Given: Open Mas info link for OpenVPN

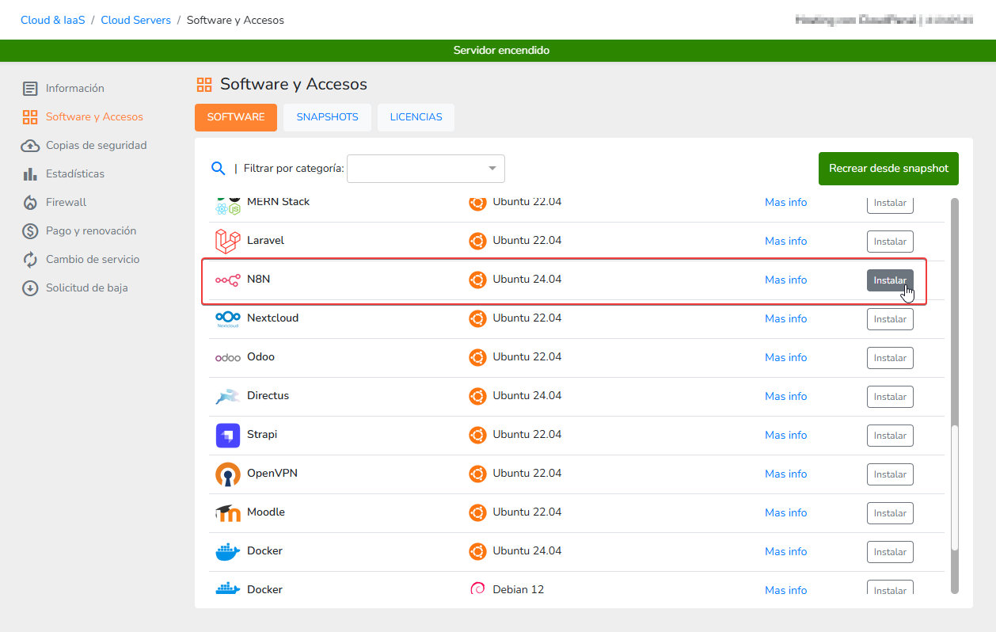Looking at the screenshot, I should [x=786, y=474].
